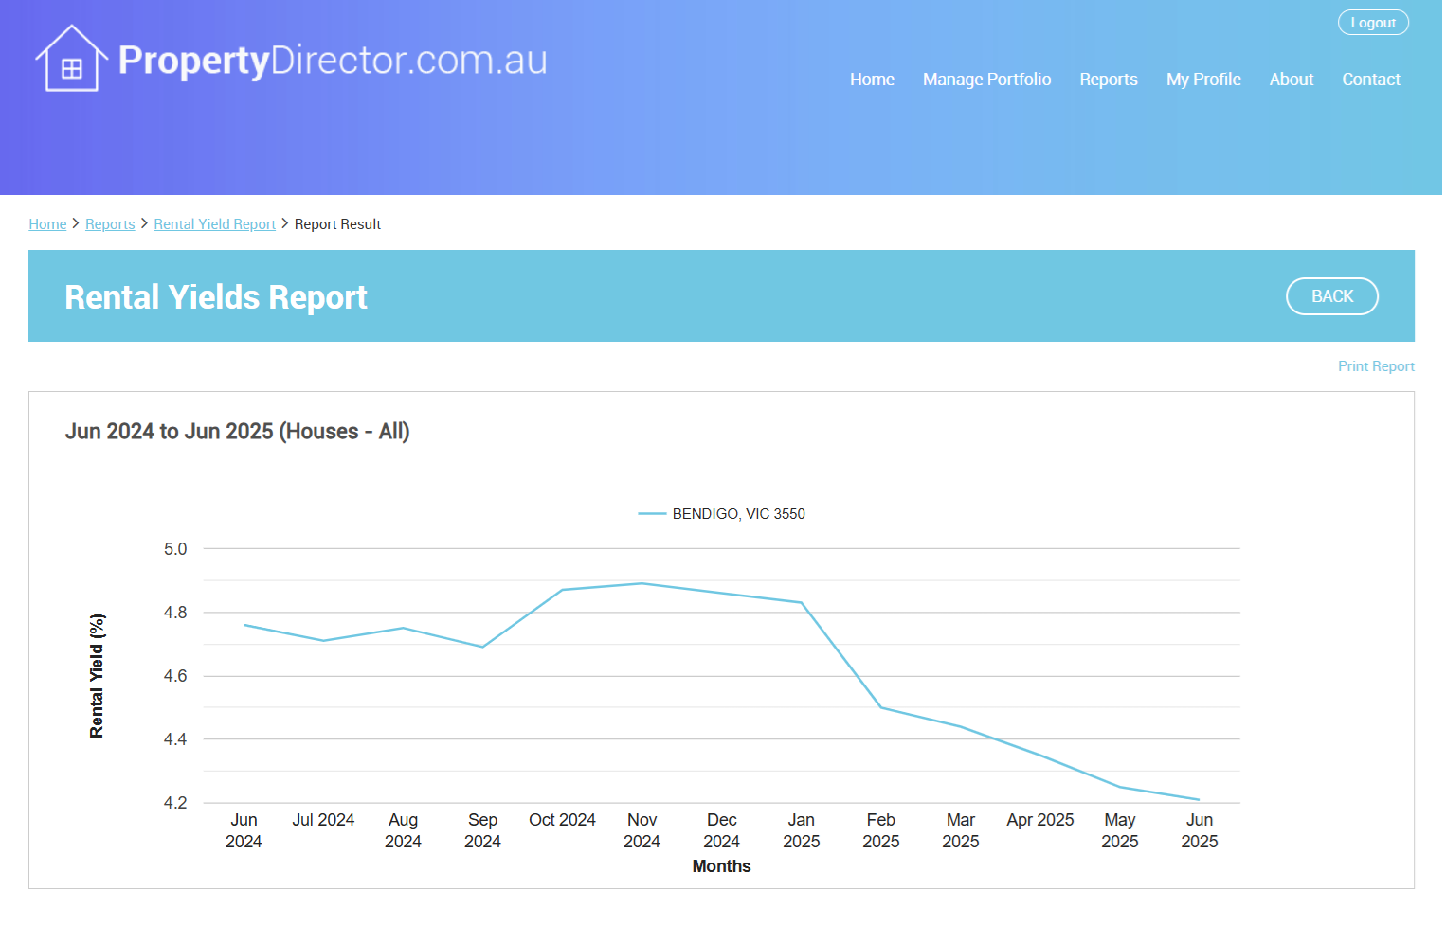Click the blue legend line swatch
The height and width of the screenshot is (943, 1446).
point(652,514)
